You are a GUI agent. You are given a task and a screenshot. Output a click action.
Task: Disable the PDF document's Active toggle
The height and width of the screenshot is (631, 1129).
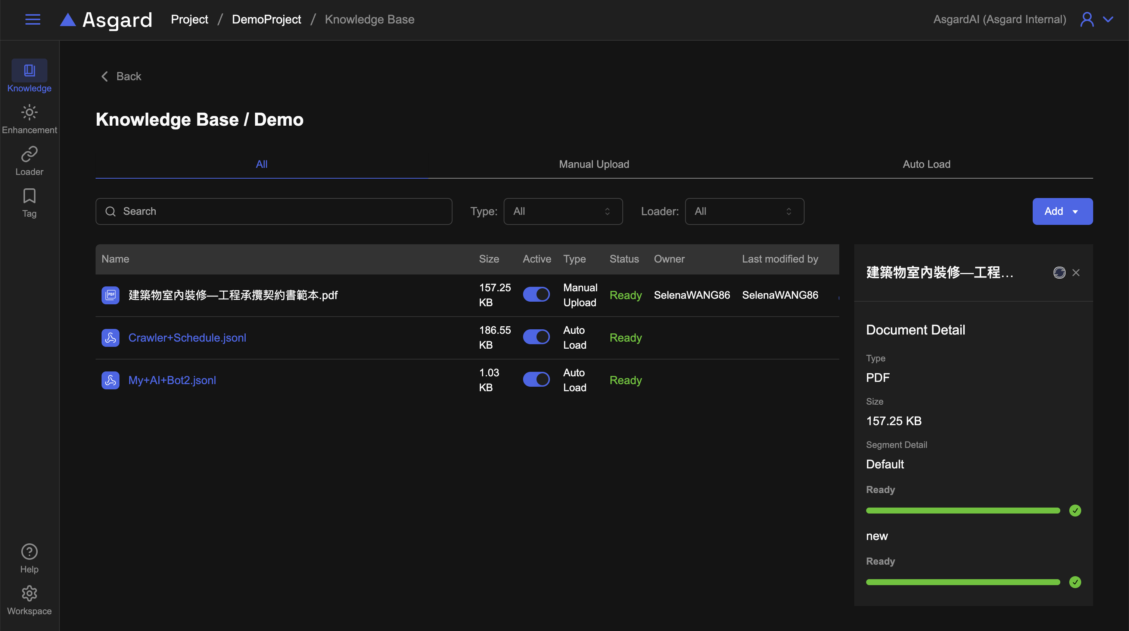536,295
